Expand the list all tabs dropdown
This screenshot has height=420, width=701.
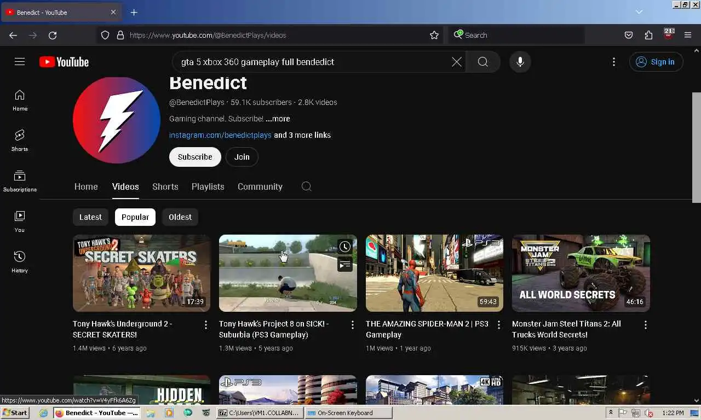tap(639, 11)
